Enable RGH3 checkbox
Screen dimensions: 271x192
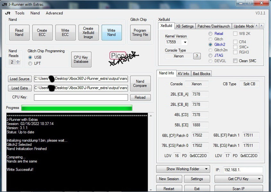point(235,52)
